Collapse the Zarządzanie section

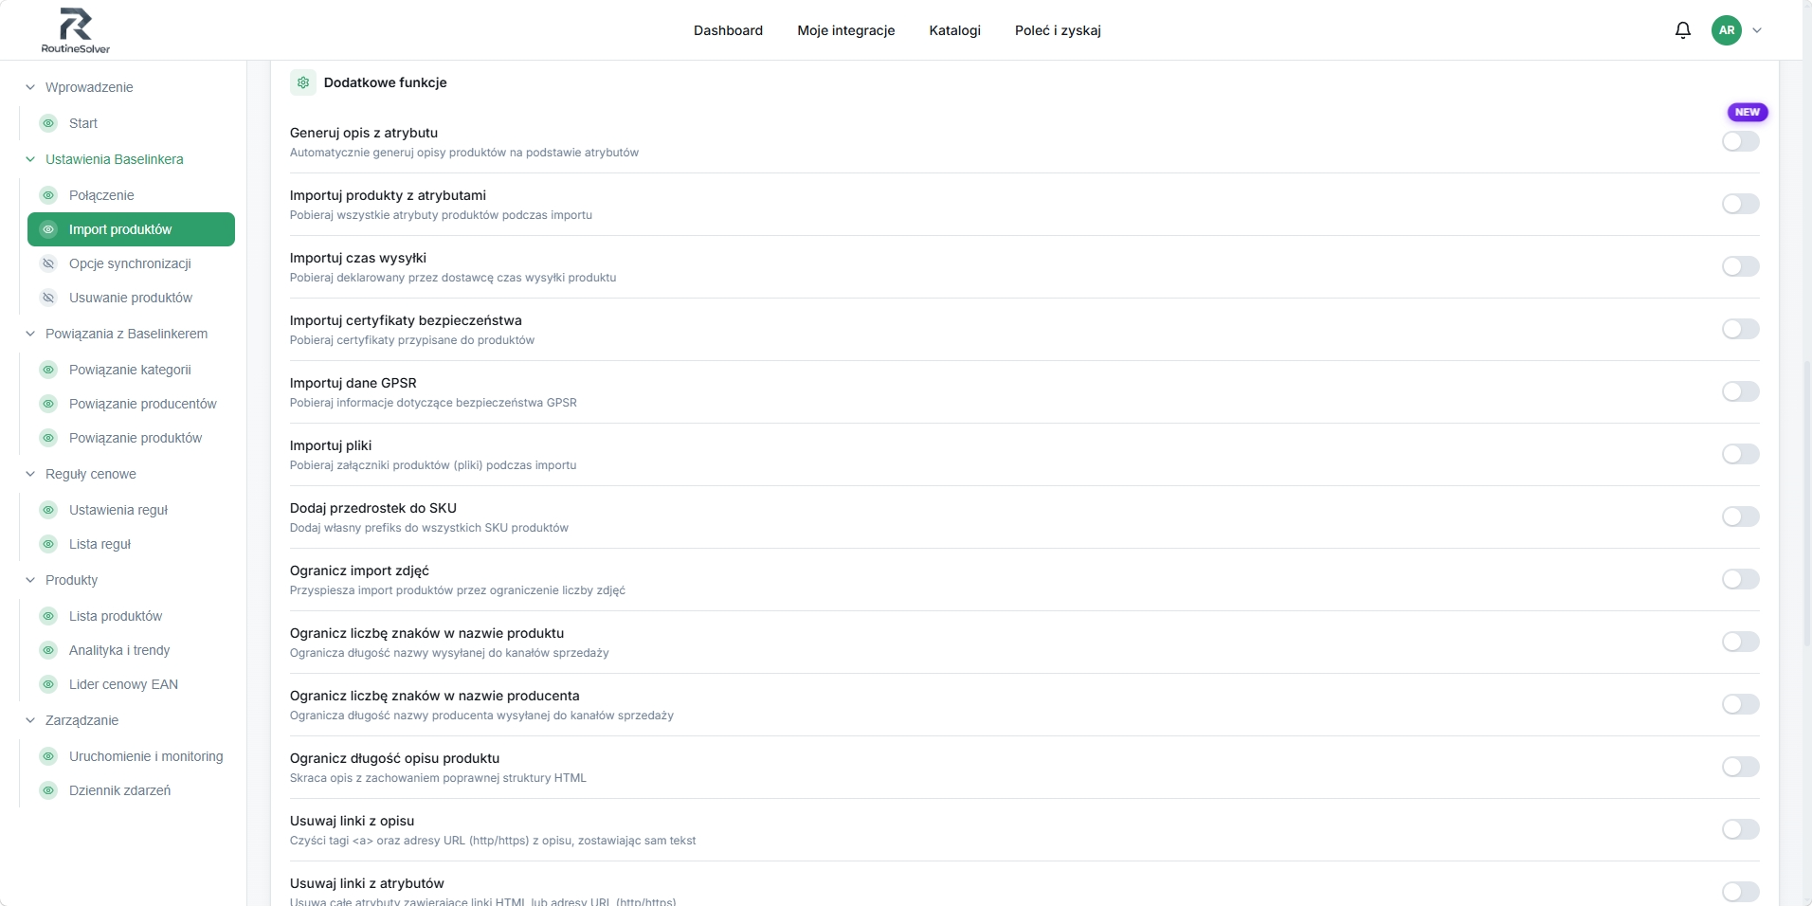30,720
